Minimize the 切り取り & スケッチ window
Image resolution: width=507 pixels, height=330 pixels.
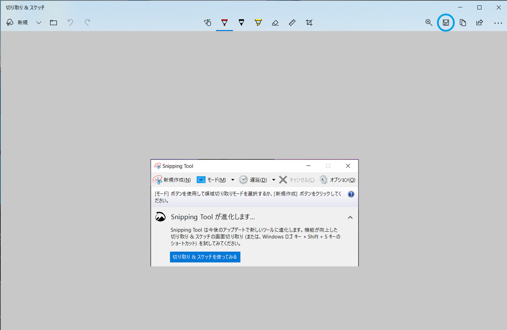point(460,7)
